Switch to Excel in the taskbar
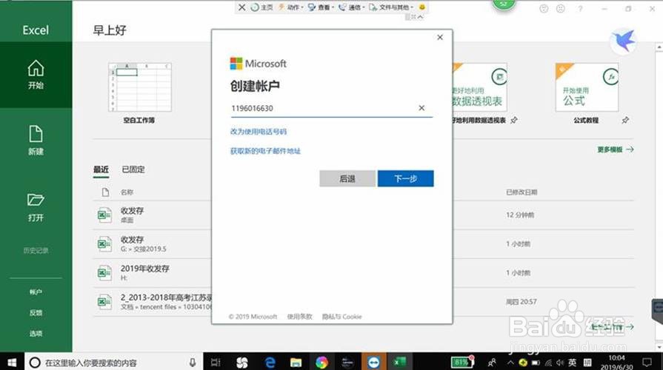663x370 pixels. (399, 362)
